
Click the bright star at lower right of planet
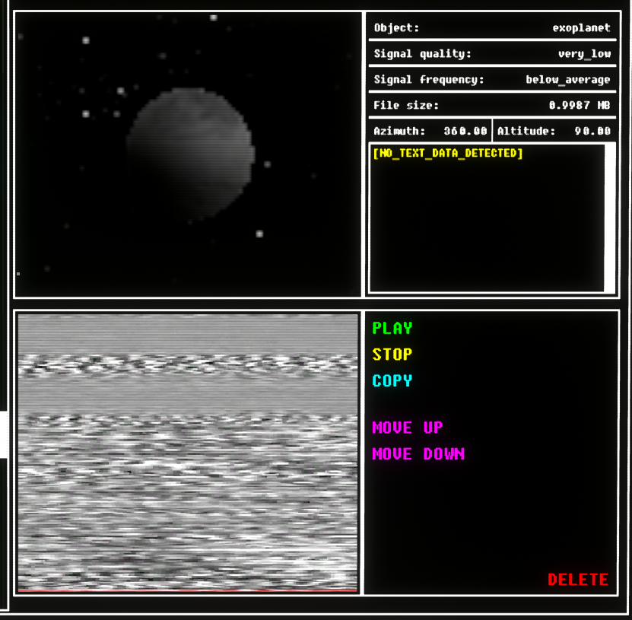pyautogui.click(x=259, y=234)
